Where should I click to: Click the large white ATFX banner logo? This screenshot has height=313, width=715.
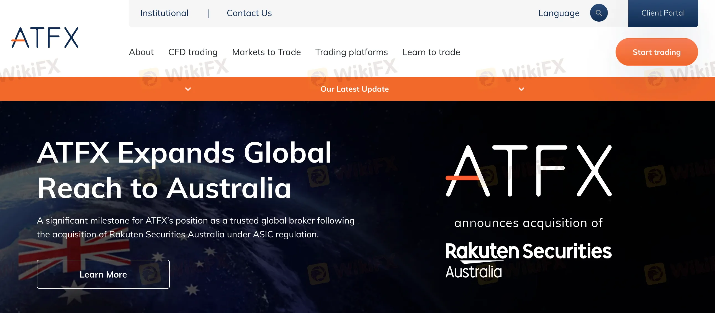pyautogui.click(x=528, y=171)
